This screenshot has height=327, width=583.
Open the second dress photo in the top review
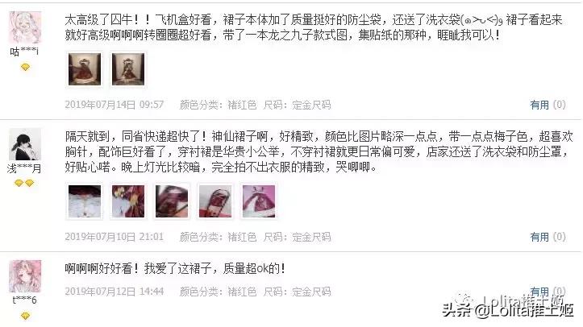pyautogui.click(x=128, y=69)
